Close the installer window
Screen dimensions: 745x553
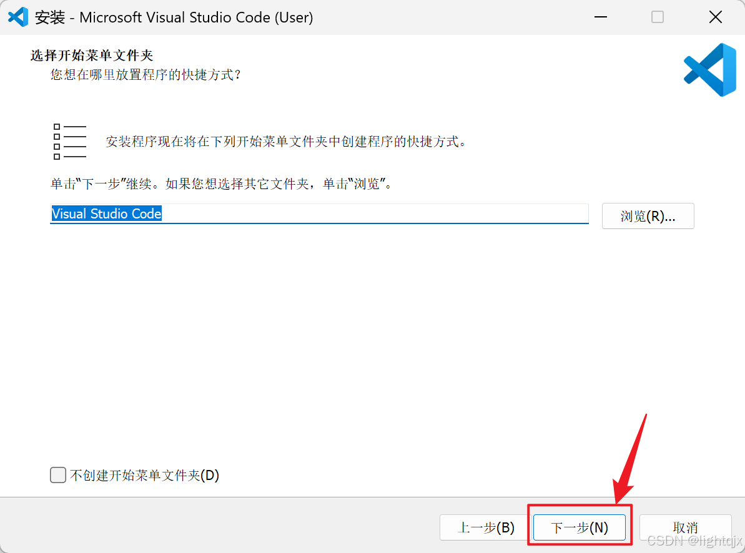715,17
